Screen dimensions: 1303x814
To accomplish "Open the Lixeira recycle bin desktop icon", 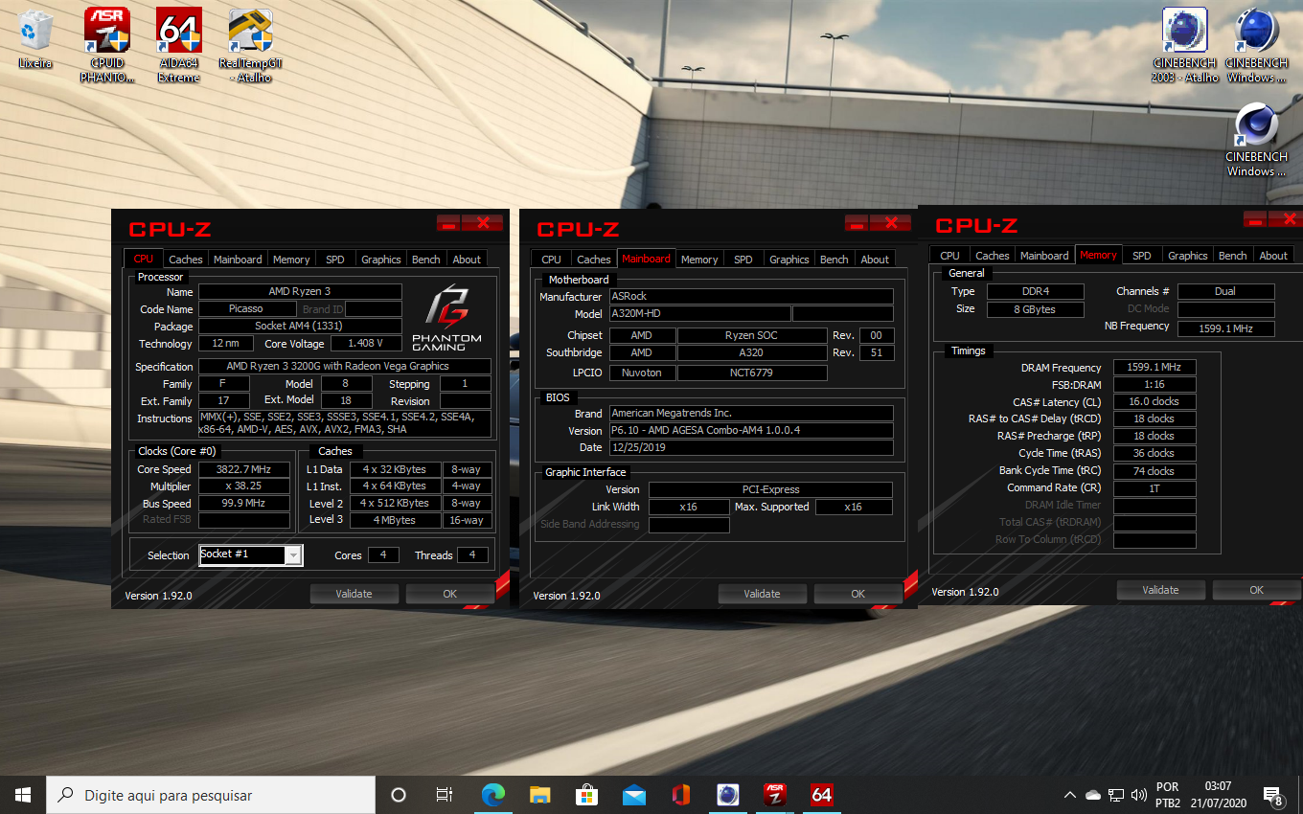I will tap(35, 40).
